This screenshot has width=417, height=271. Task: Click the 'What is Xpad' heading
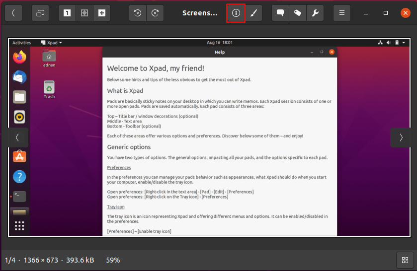click(x=125, y=91)
